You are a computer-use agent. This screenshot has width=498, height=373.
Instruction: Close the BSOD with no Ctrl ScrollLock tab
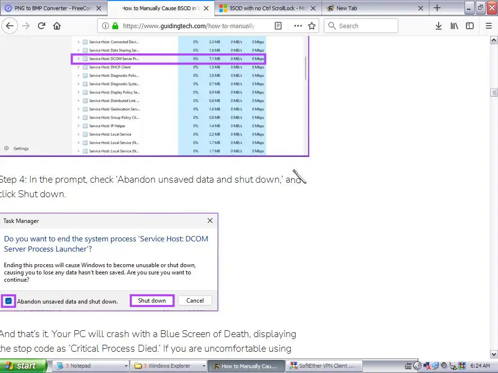[313, 8]
